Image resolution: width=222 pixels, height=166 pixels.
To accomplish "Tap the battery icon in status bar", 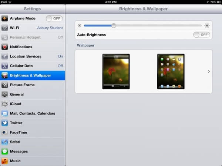I will 219,2.
